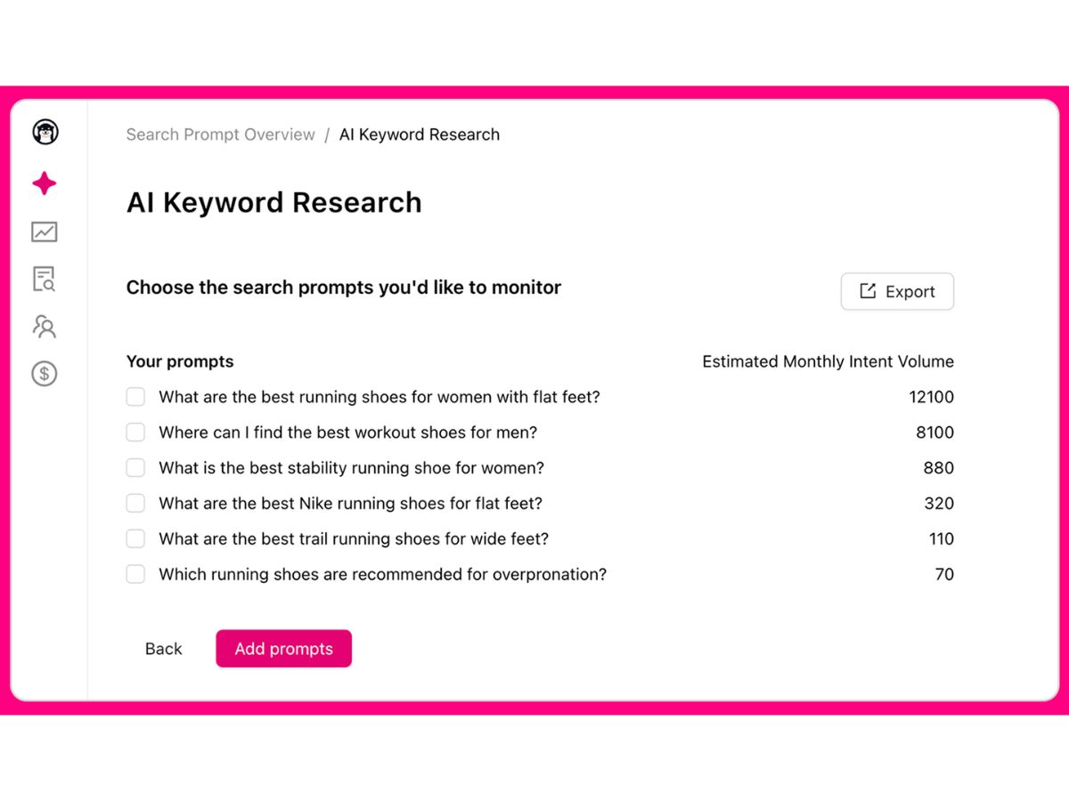Check the trail running shoes prompt

point(135,538)
